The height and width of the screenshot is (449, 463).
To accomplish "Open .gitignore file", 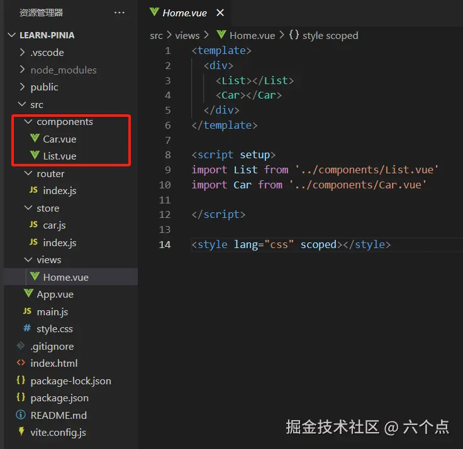I will [x=52, y=347].
